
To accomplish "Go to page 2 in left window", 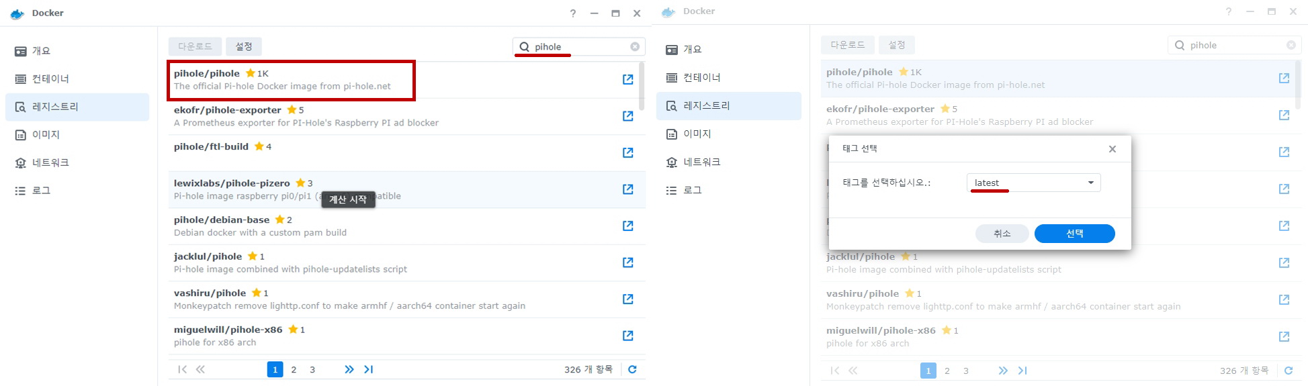I will [x=294, y=369].
